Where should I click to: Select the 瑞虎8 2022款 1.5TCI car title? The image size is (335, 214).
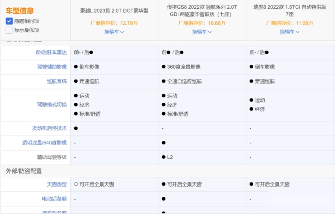pos(290,11)
